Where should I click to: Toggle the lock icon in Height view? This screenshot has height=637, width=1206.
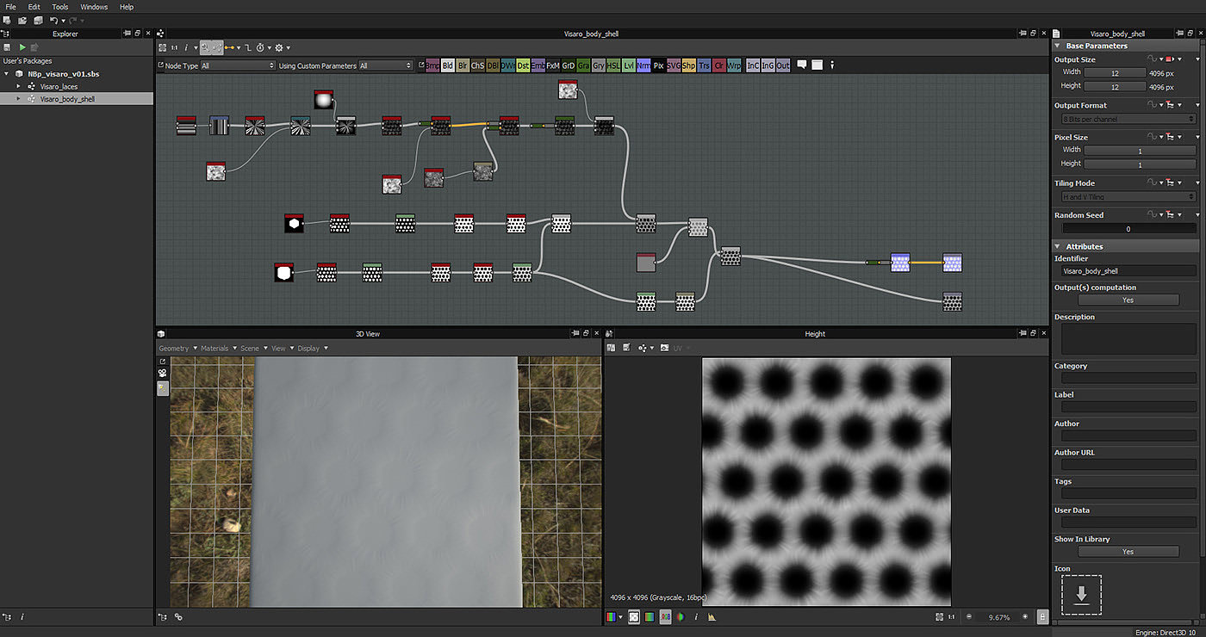coord(1043,617)
